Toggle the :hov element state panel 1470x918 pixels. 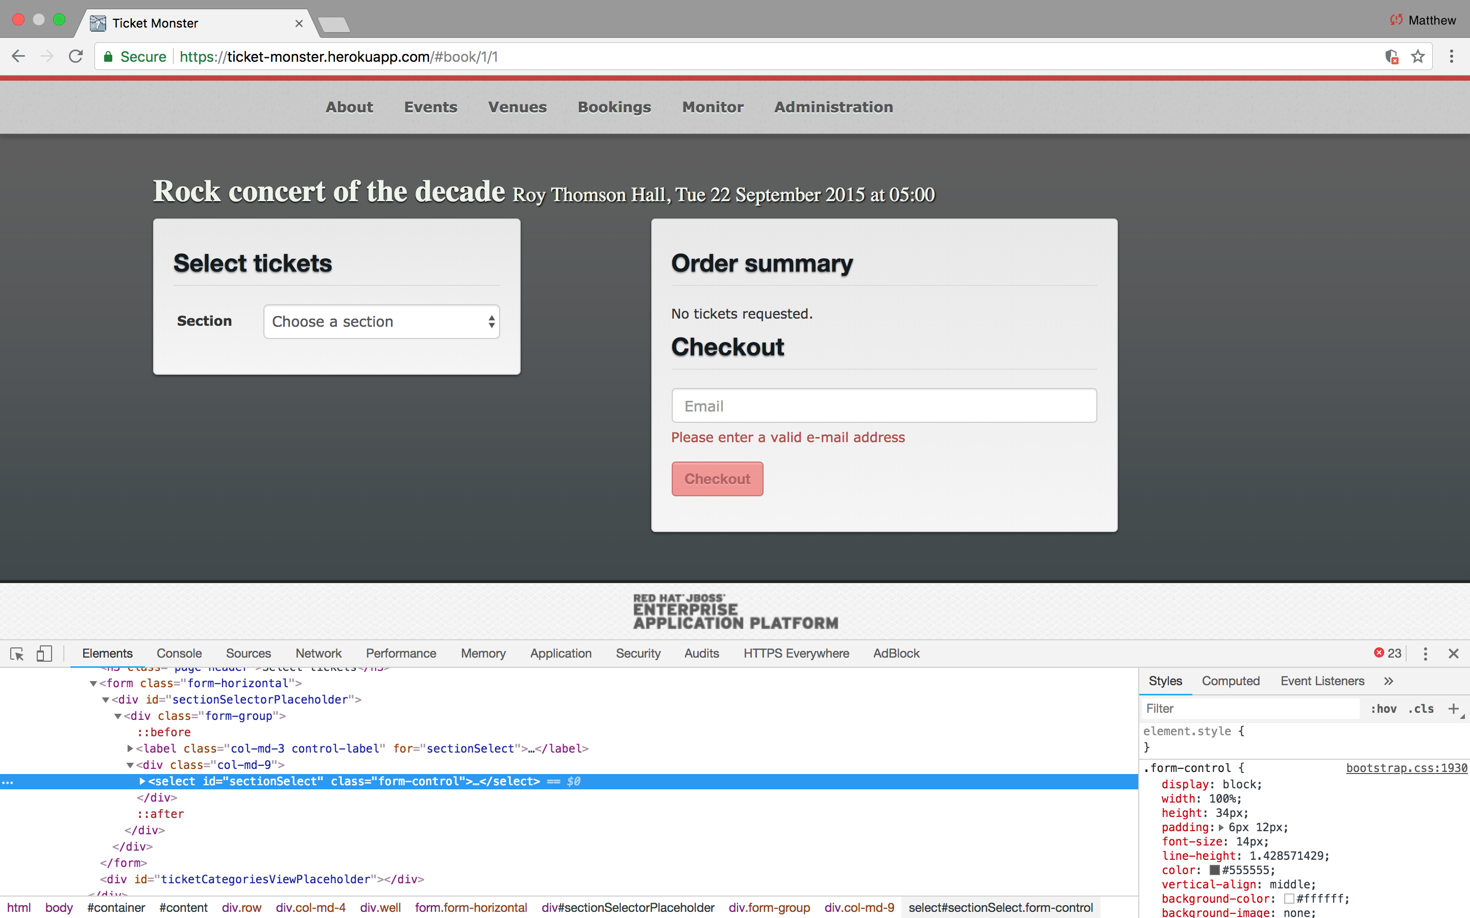click(x=1383, y=709)
